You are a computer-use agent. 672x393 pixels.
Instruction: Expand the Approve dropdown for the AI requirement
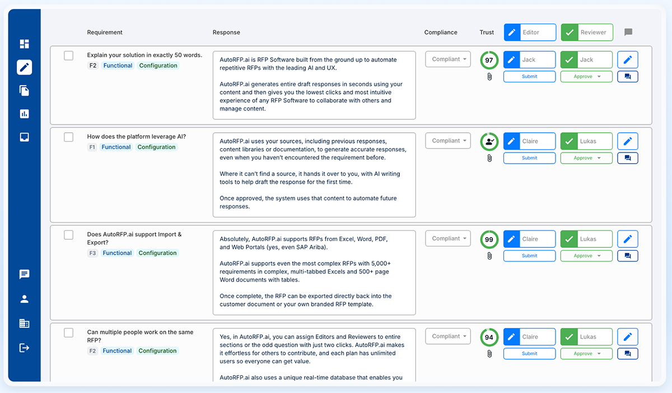pos(586,158)
